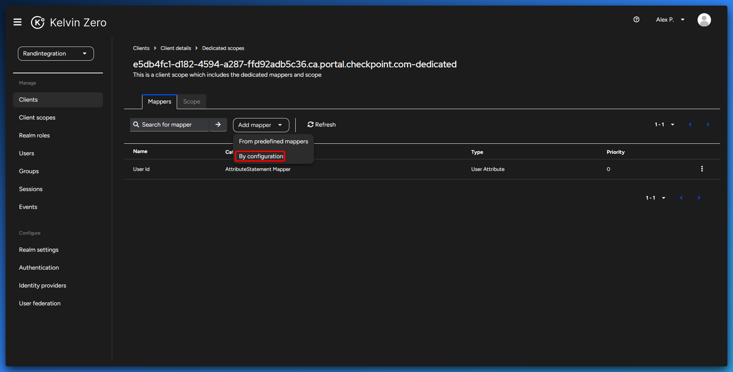Image resolution: width=733 pixels, height=372 pixels.
Task: Click Dedicated scopes breadcrumb
Action: point(223,48)
